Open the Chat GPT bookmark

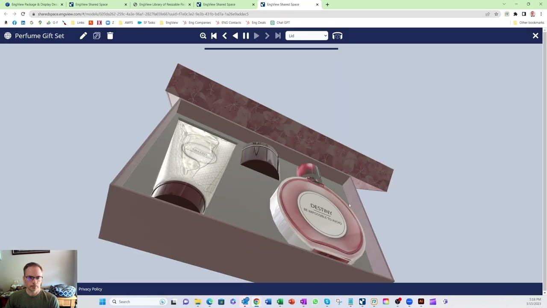tap(280, 23)
